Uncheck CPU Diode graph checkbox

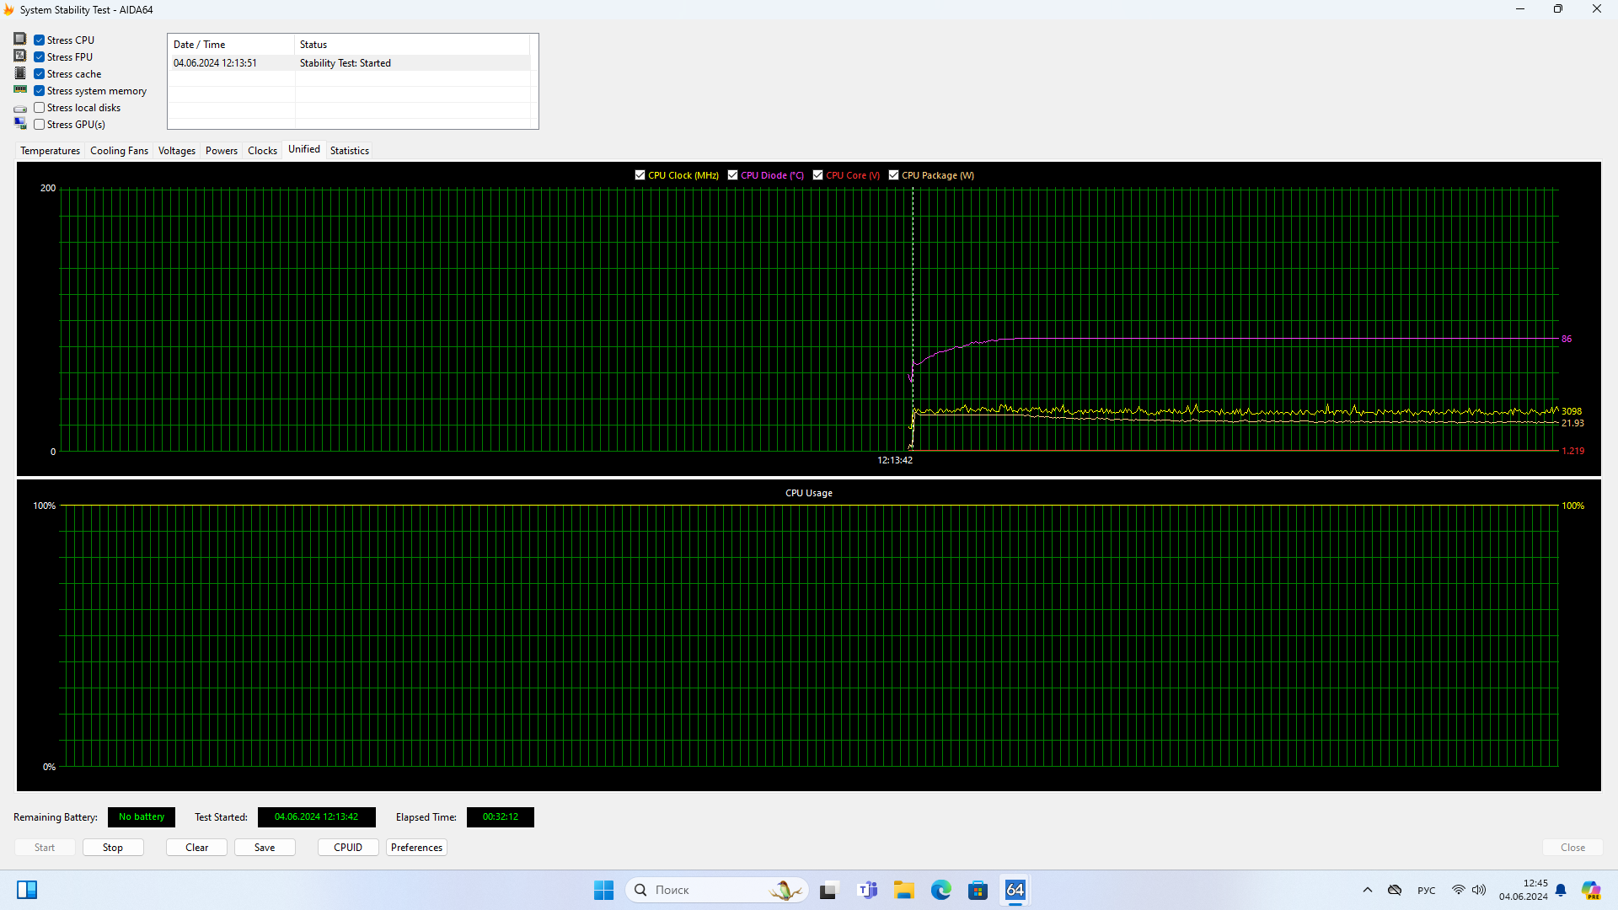click(732, 175)
